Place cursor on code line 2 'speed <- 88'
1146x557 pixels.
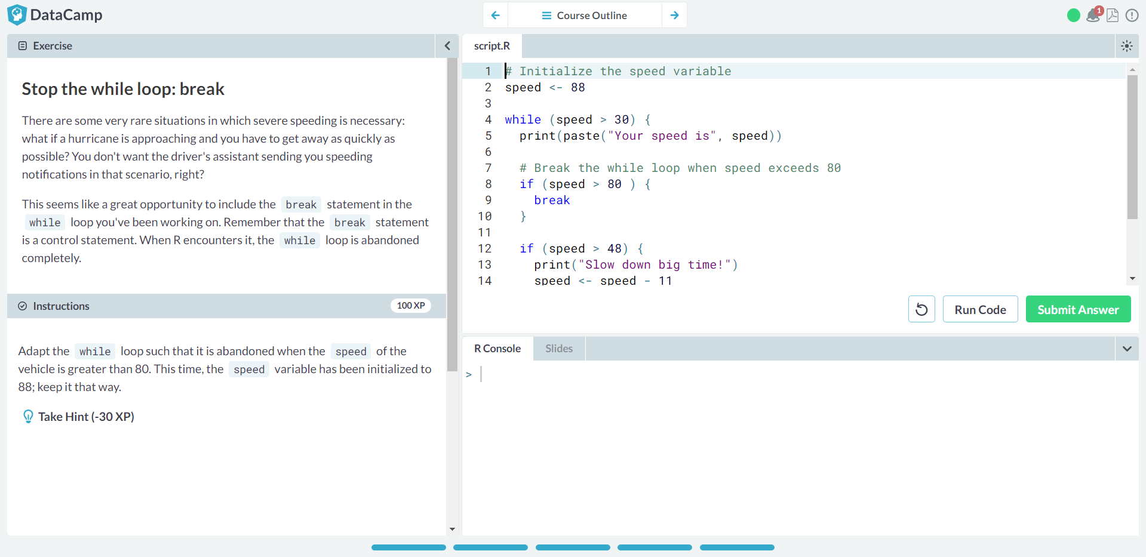[545, 87]
